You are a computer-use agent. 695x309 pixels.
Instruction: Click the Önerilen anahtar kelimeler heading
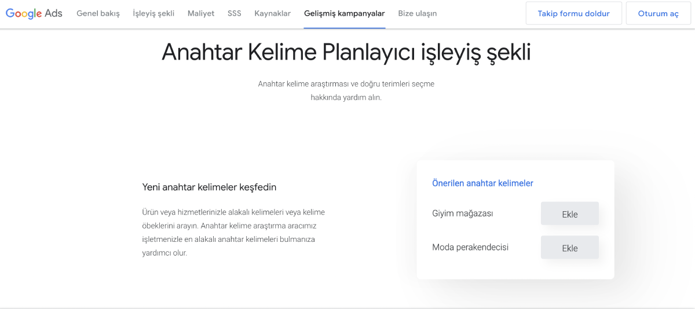482,183
